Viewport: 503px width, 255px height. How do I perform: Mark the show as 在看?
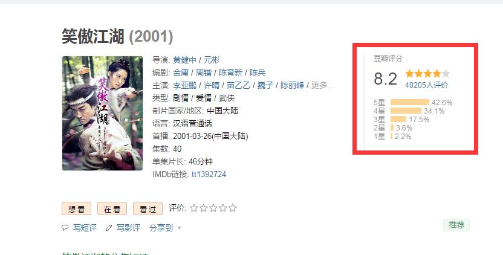112,209
